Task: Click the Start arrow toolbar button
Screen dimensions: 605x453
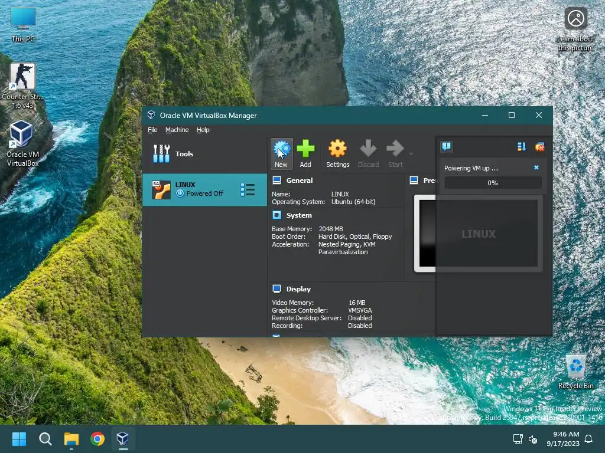Action: 395,154
